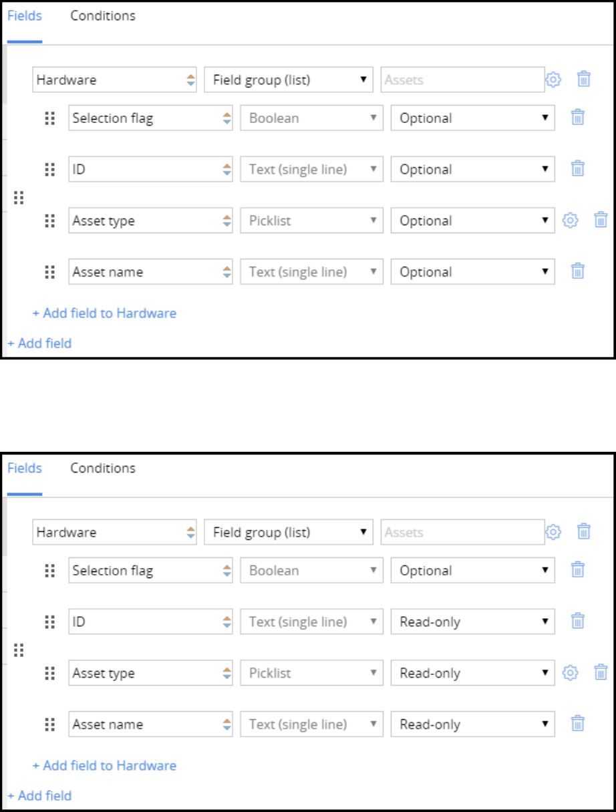The image size is (616, 812).
Task: Delete the Asset name row set to Optional
Action: 578,272
